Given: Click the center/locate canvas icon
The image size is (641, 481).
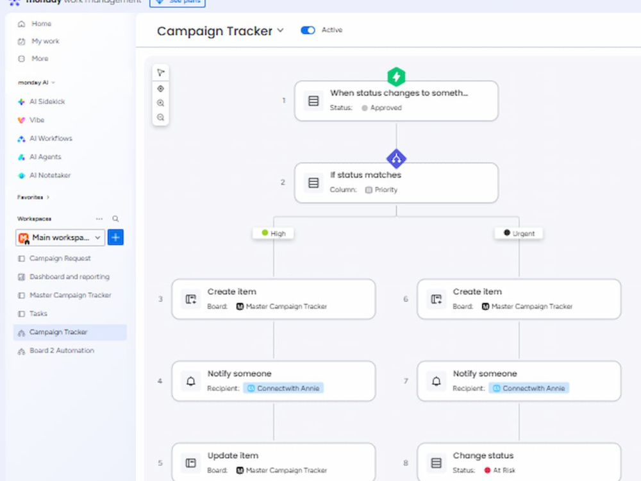Looking at the screenshot, I should [161, 89].
